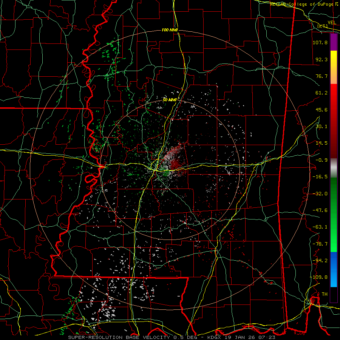The width and height of the screenshot is (340, 340).
Task: Click the -32.0 value on velocity scale
Action: [x=320, y=194]
